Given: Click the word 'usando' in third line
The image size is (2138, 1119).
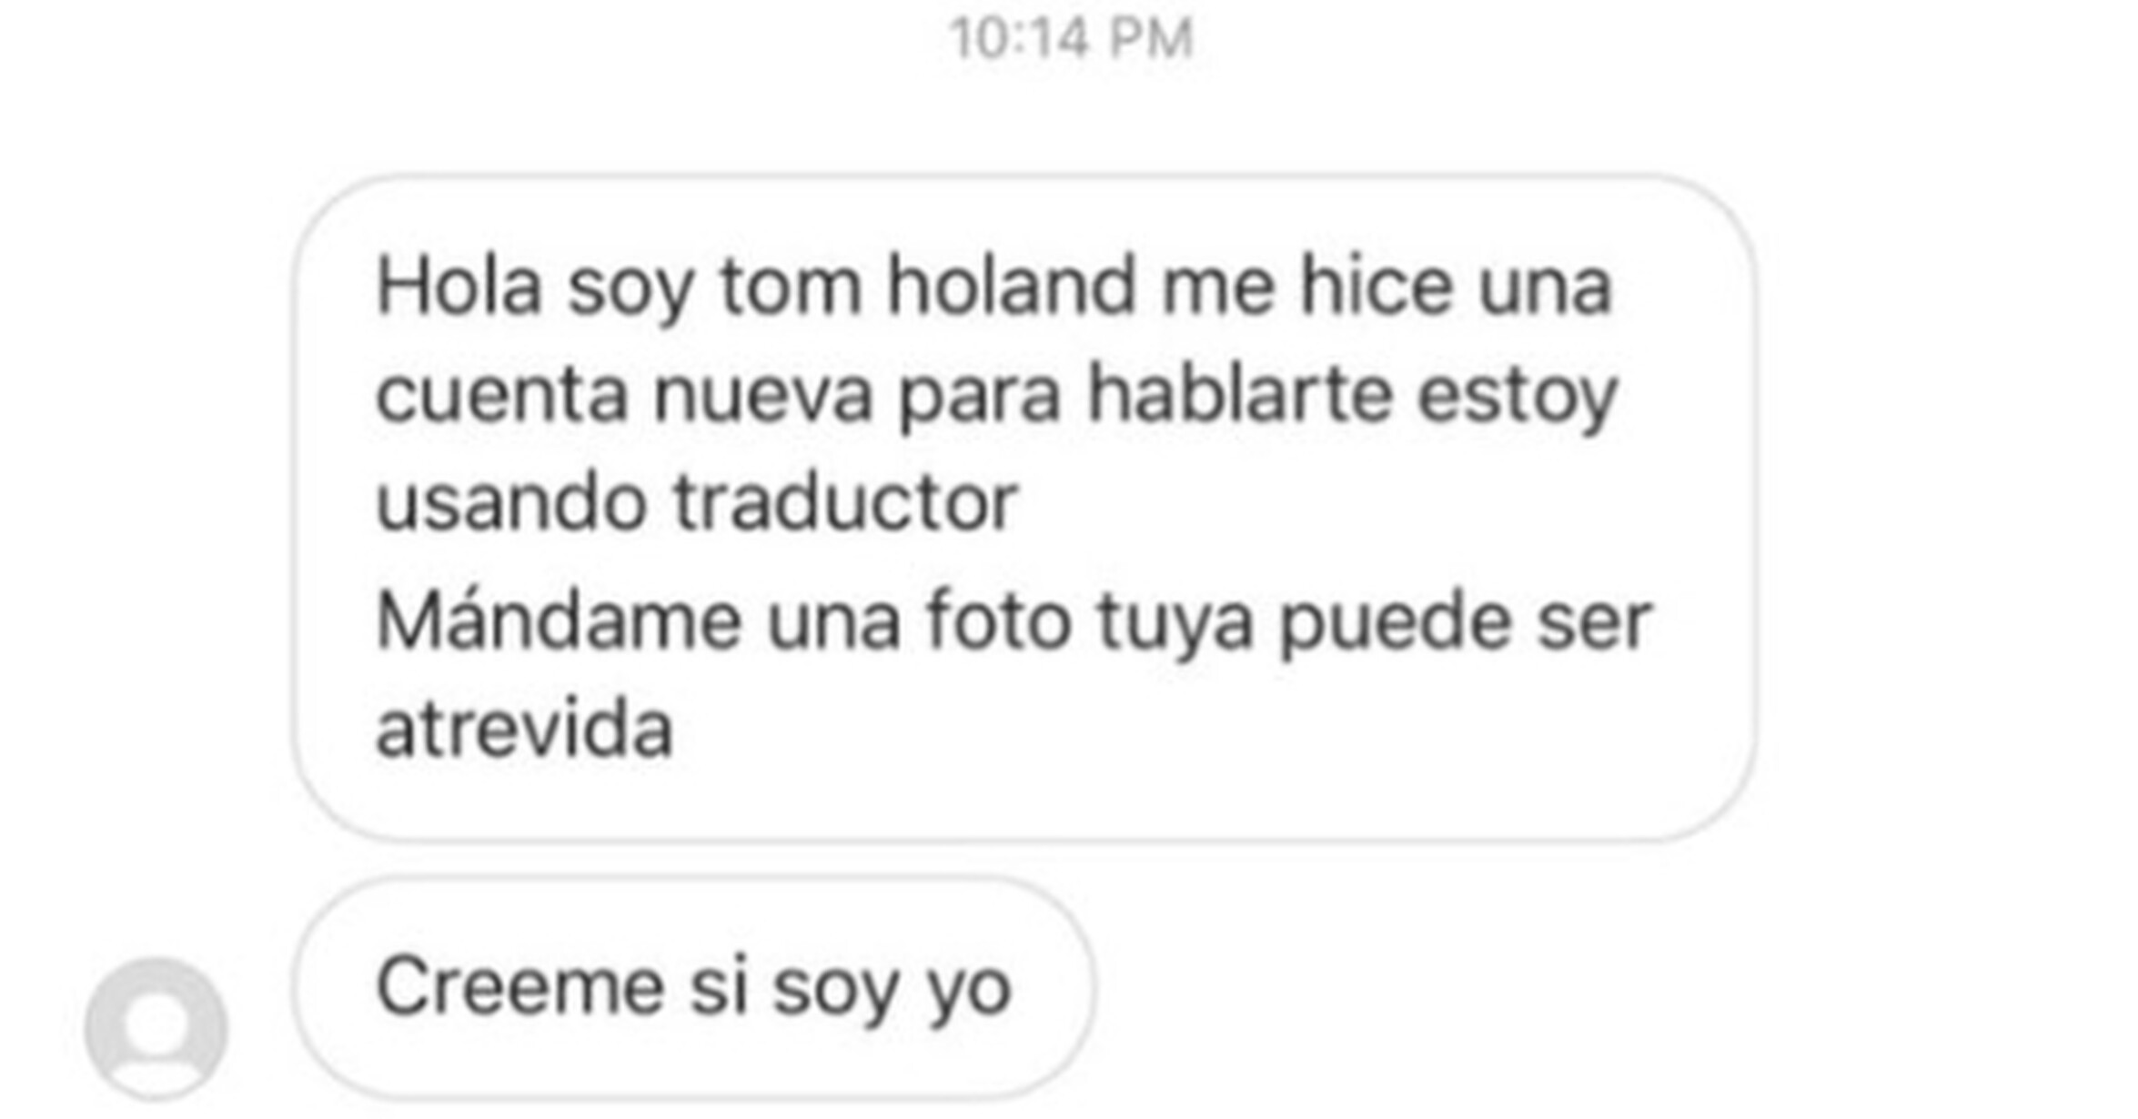Looking at the screenshot, I should click(x=511, y=502).
